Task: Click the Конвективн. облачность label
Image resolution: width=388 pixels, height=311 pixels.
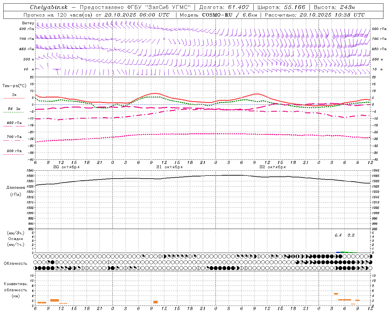Action: [16, 287]
